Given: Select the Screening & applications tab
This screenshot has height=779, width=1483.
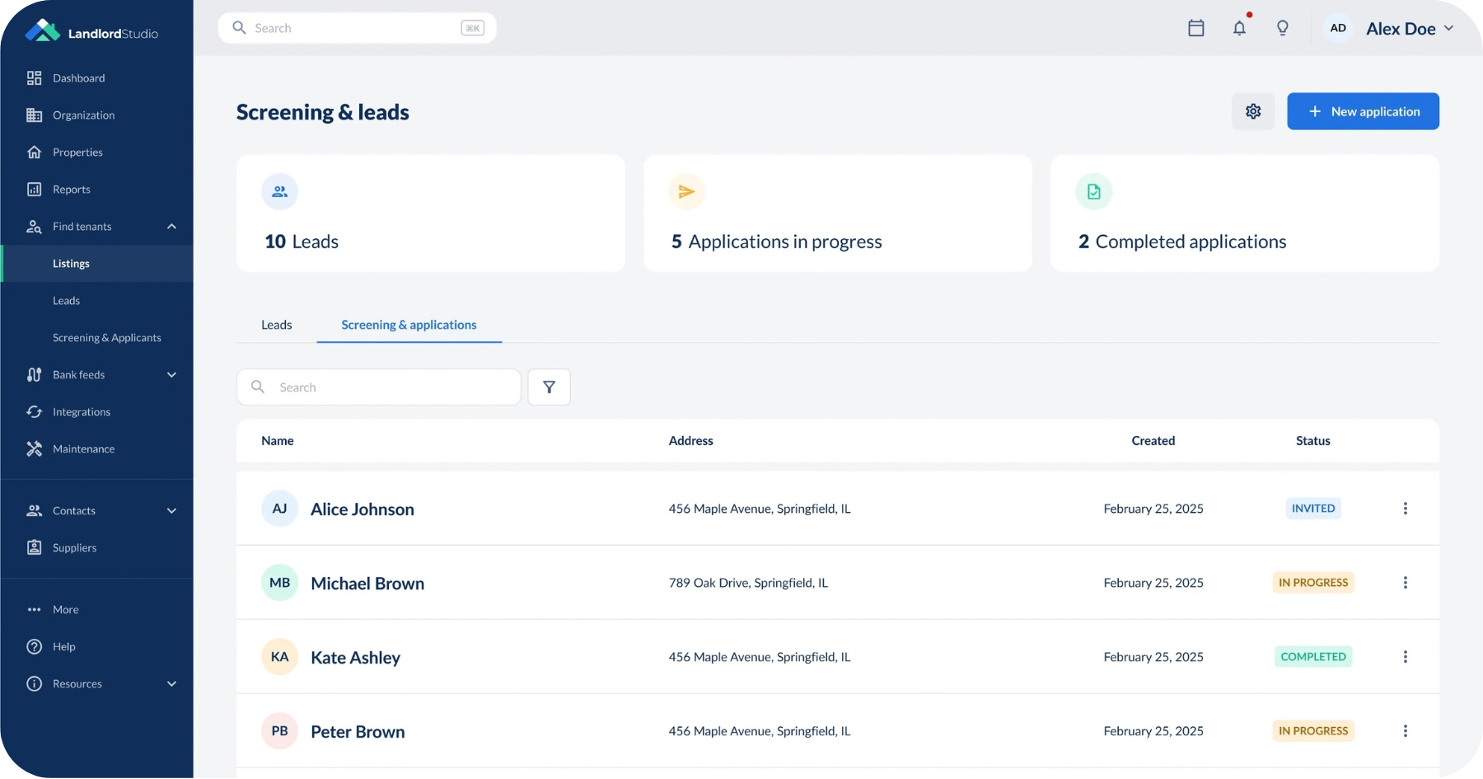Looking at the screenshot, I should 409,325.
